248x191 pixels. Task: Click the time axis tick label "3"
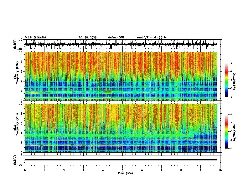83,170
